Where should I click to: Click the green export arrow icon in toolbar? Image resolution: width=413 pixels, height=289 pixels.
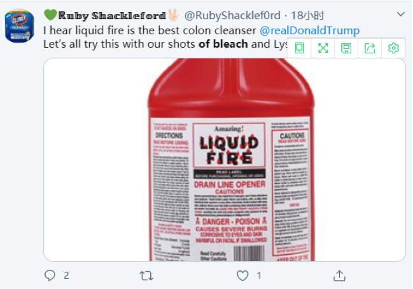click(370, 48)
